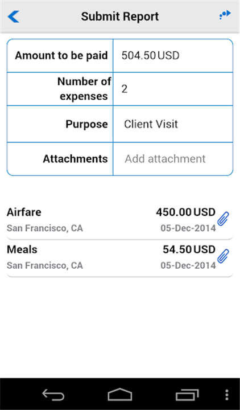Tap the Attachments label cell
This screenshot has height=410, width=240.
click(x=60, y=159)
